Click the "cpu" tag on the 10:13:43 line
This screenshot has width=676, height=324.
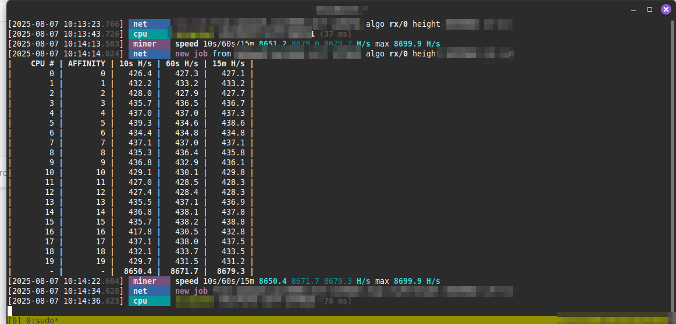149,34
